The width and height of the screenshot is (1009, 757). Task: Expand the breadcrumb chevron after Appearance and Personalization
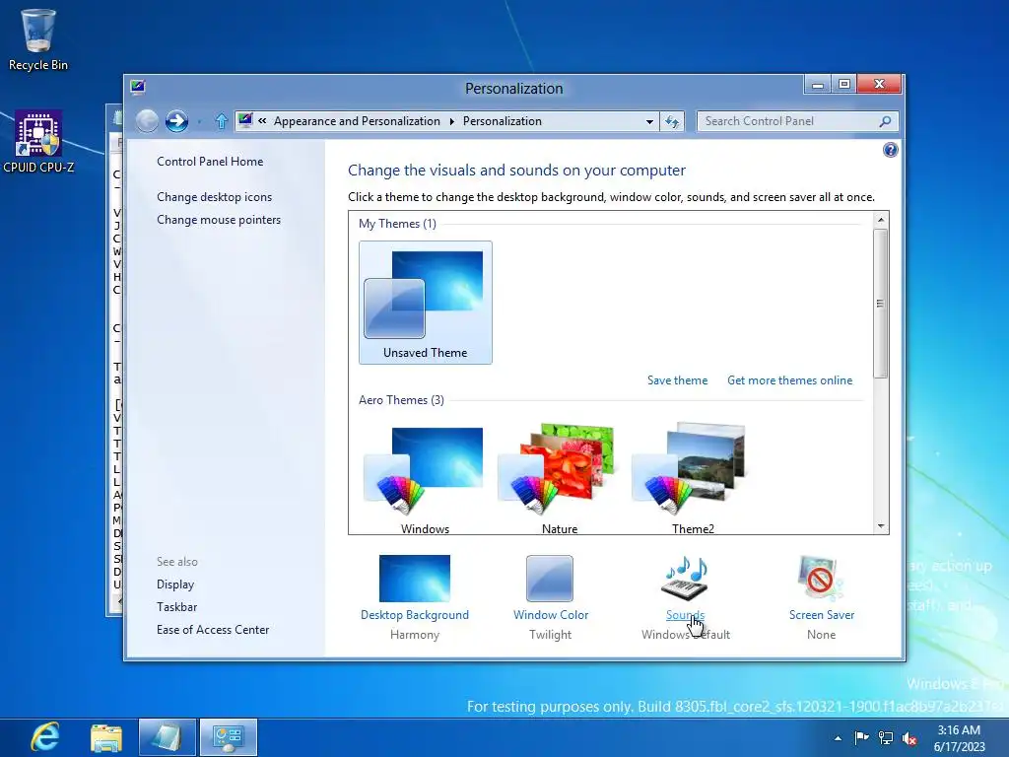pos(451,121)
